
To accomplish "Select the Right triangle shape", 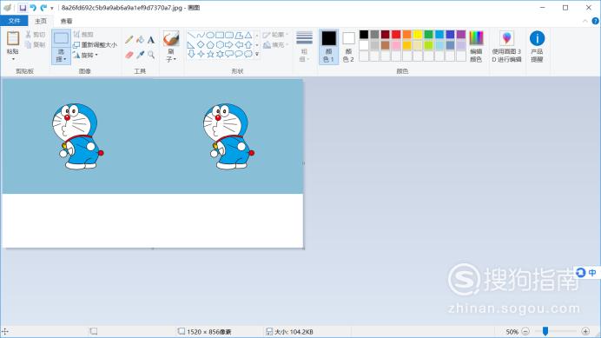I will (x=191, y=45).
